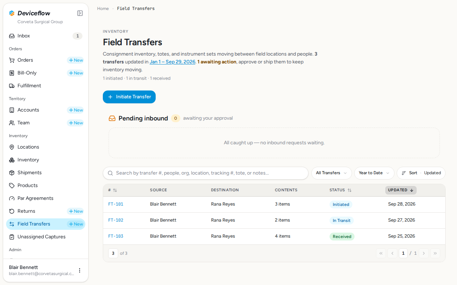Focus the transfer search field
457x285 pixels.
206,173
